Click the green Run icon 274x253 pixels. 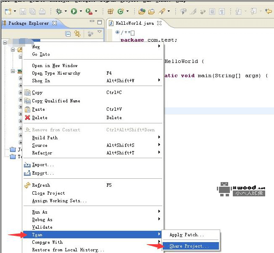click(74, 11)
